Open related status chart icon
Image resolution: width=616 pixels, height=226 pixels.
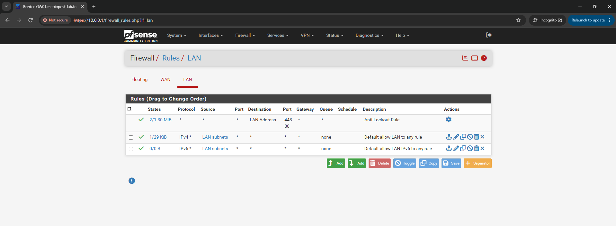(465, 58)
